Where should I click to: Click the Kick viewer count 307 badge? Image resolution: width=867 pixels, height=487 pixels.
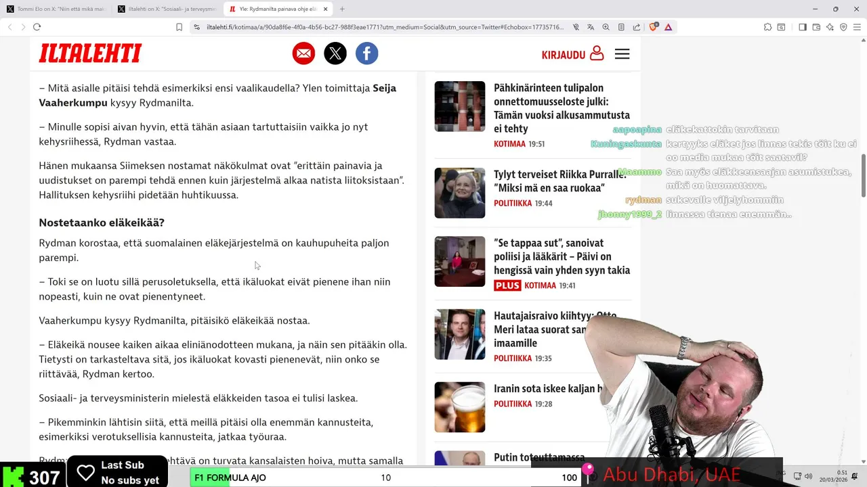(x=33, y=476)
